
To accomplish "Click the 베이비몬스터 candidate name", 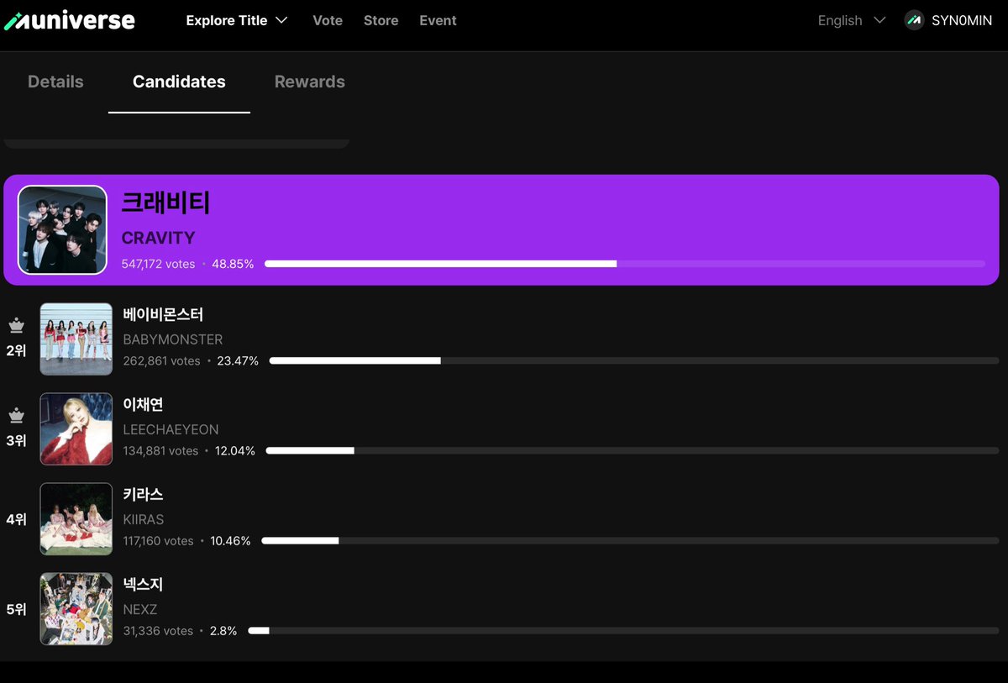I will tap(163, 314).
